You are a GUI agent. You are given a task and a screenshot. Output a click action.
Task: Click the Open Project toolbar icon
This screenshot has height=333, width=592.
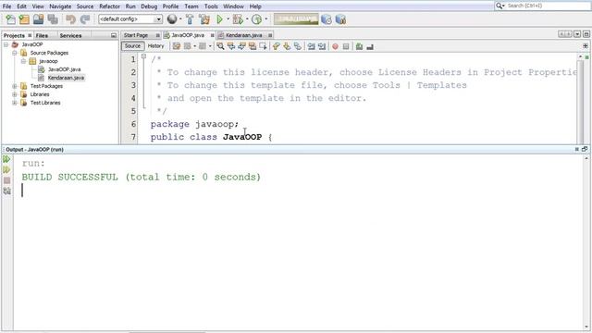pyautogui.click(x=38, y=19)
